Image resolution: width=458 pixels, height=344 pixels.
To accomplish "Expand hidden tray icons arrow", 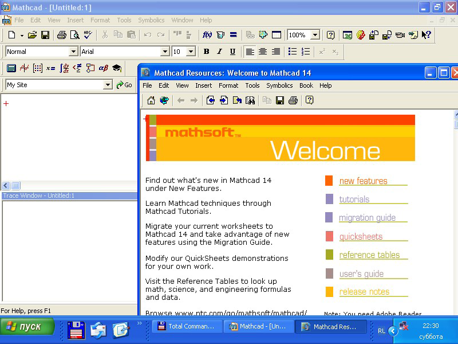I will tap(393, 331).
